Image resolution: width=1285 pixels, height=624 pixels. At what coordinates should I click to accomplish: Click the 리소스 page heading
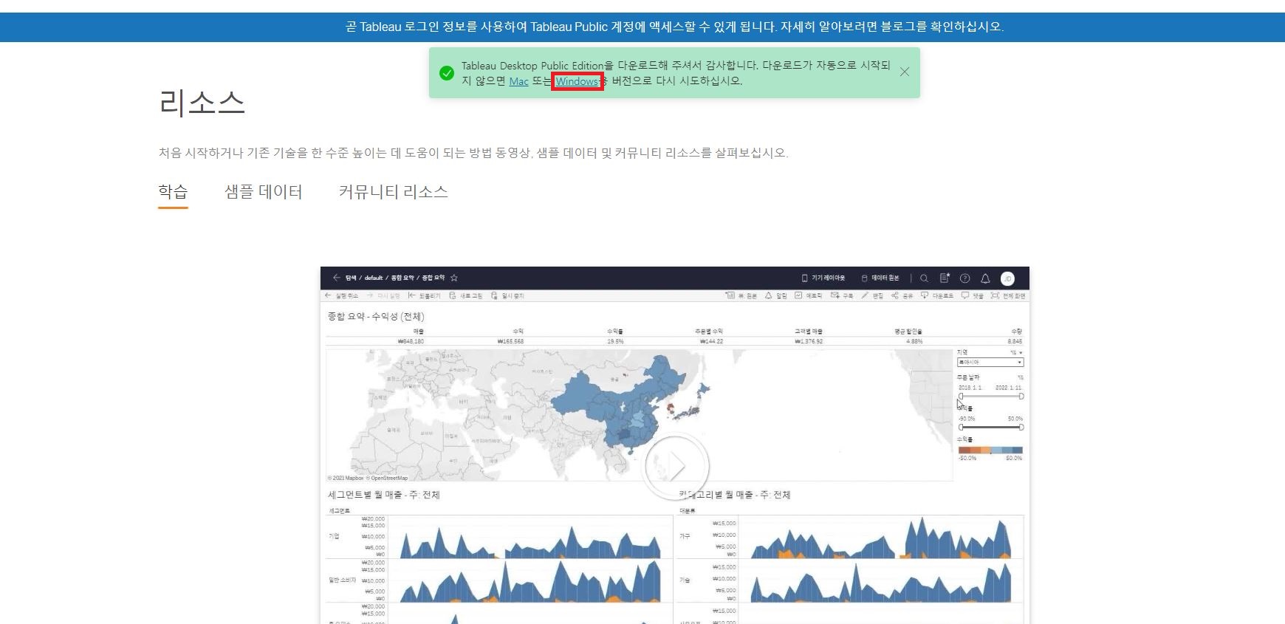tap(202, 102)
